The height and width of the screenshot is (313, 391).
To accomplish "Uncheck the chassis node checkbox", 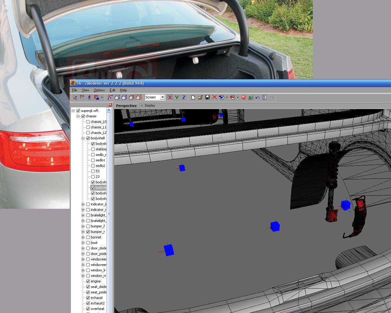I will point(83,116).
